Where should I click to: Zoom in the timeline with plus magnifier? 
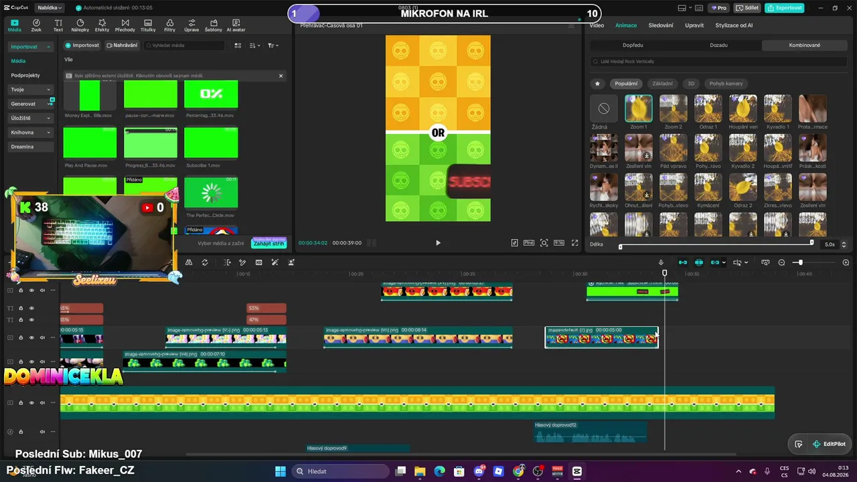click(846, 262)
